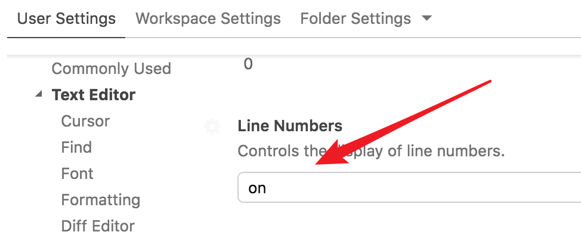The width and height of the screenshot is (581, 241).
Task: Collapse the Text Editor tree triangle
Action: click(39, 95)
